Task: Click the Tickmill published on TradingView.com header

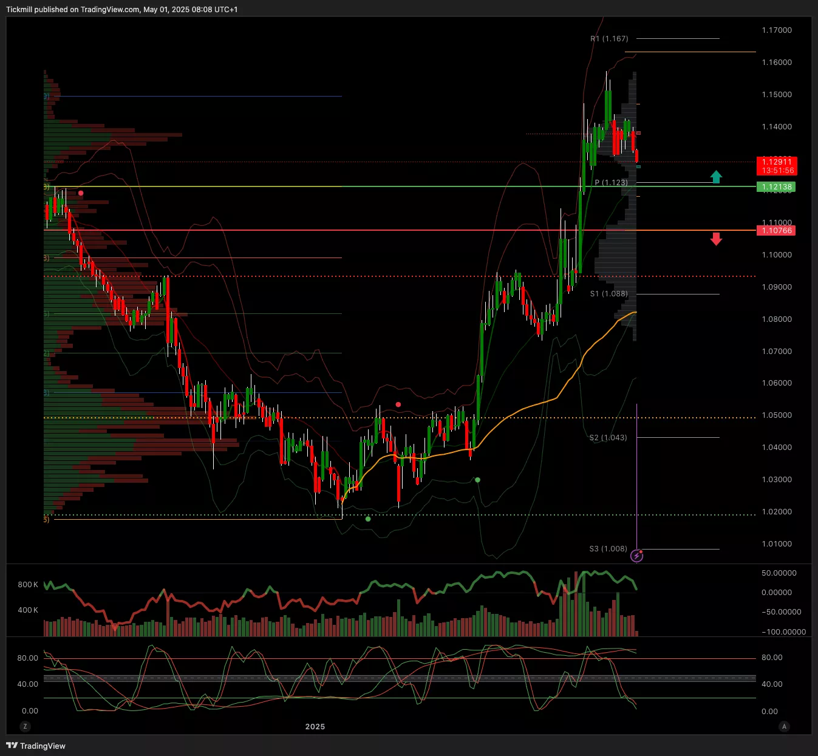Action: pyautogui.click(x=122, y=10)
